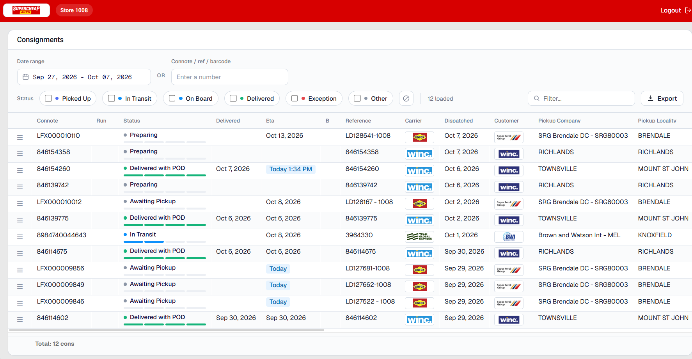Click Team Global Express carrier logo
This screenshot has height=359, width=692.
click(419, 237)
